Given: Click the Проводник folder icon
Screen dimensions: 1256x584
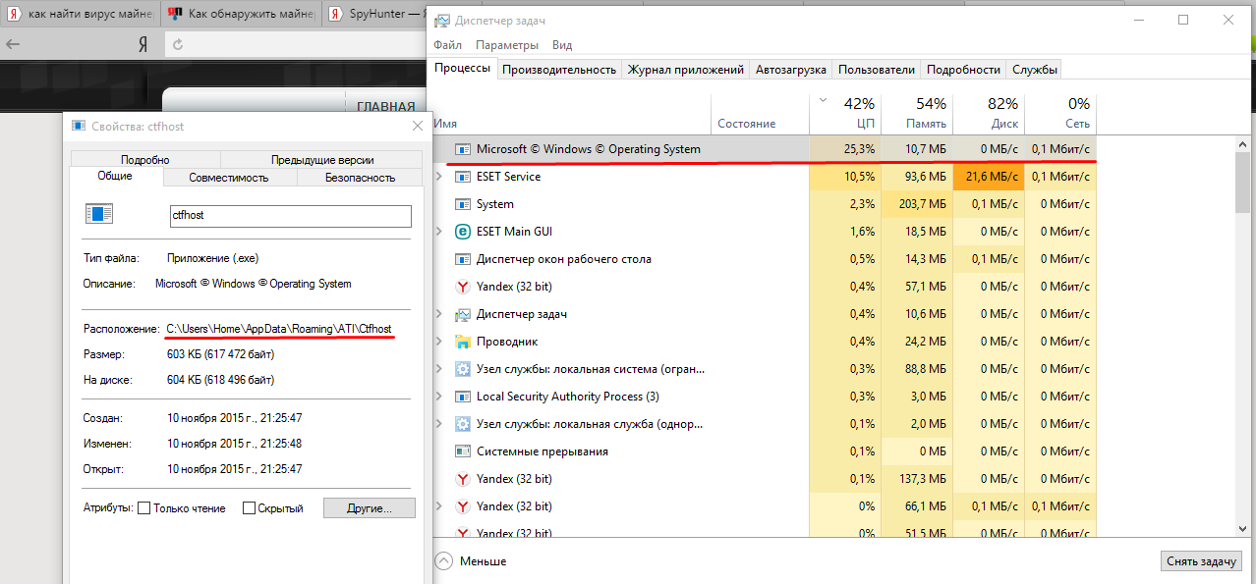Looking at the screenshot, I should 462,342.
